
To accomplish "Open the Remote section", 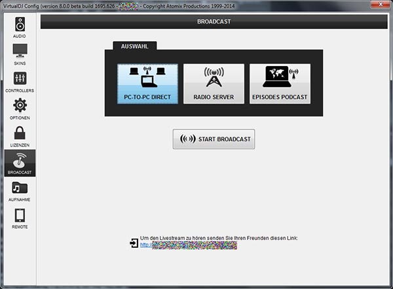I will coord(20,218).
